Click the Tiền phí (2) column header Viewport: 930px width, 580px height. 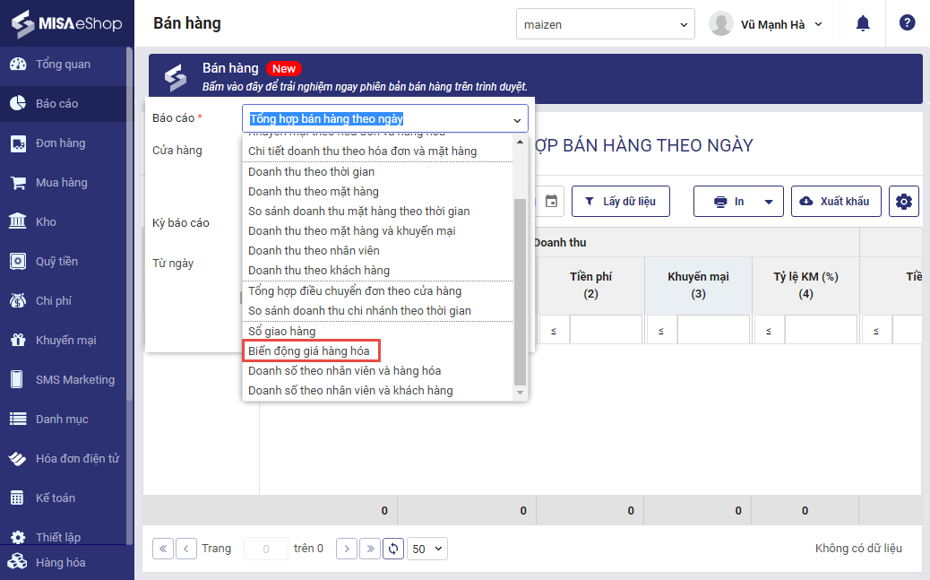(590, 285)
